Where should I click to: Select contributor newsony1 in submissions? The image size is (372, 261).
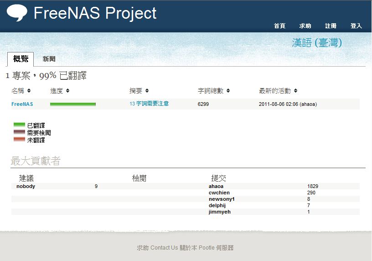pyautogui.click(x=222, y=199)
